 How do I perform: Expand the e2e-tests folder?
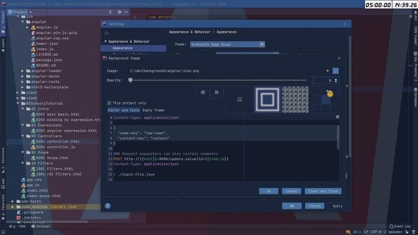[x=12, y=202]
